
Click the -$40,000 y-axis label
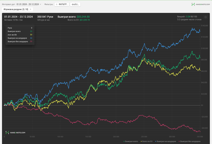tap(204, 128)
